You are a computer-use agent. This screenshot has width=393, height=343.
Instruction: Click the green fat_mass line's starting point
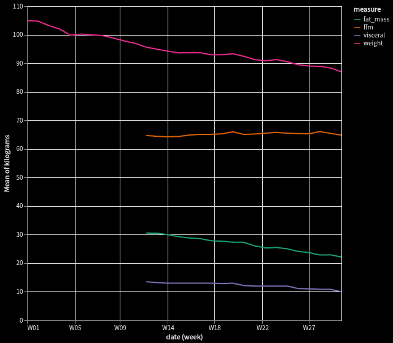[147, 233]
